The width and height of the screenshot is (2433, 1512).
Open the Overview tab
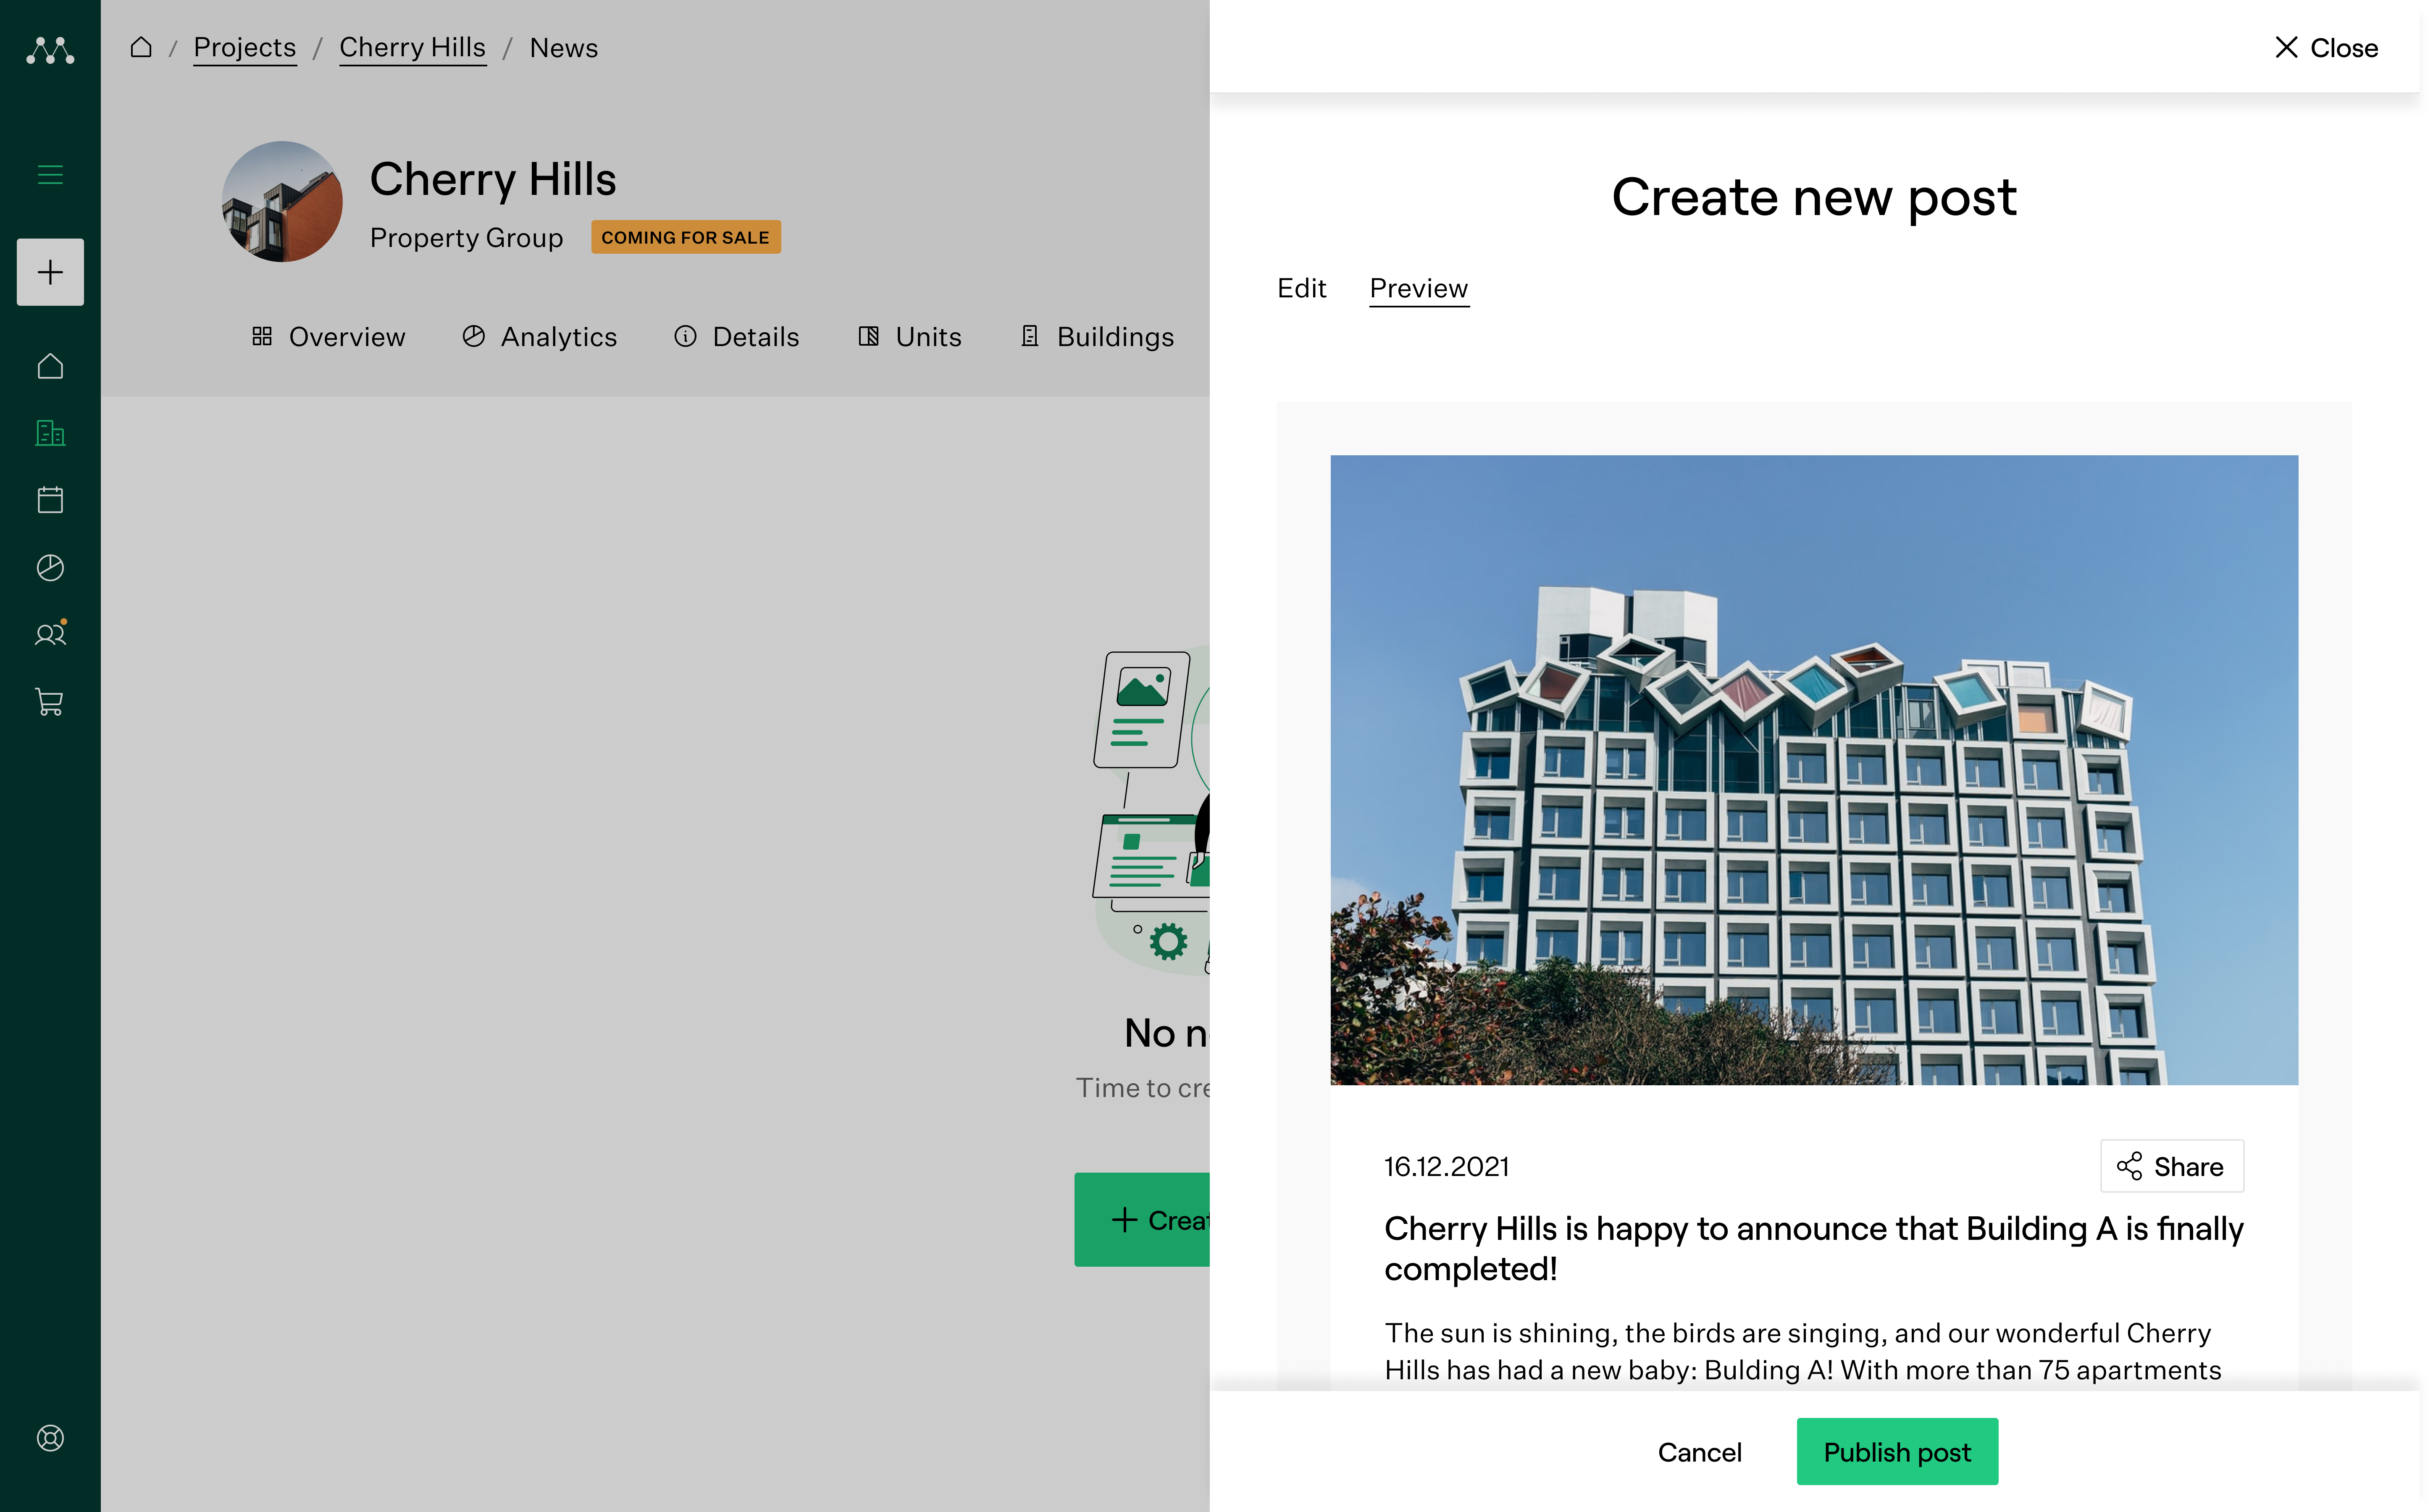point(328,337)
